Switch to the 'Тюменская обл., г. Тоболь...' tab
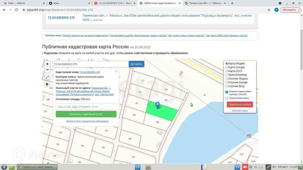This screenshot has height=170, width=303. [205, 3]
